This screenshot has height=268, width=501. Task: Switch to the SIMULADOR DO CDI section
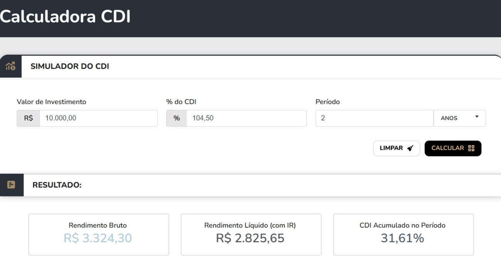tap(69, 66)
